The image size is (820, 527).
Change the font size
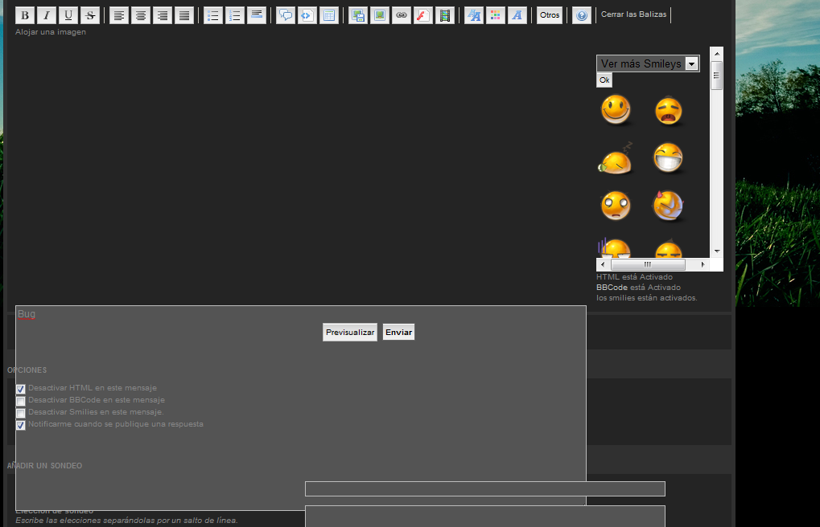click(474, 15)
